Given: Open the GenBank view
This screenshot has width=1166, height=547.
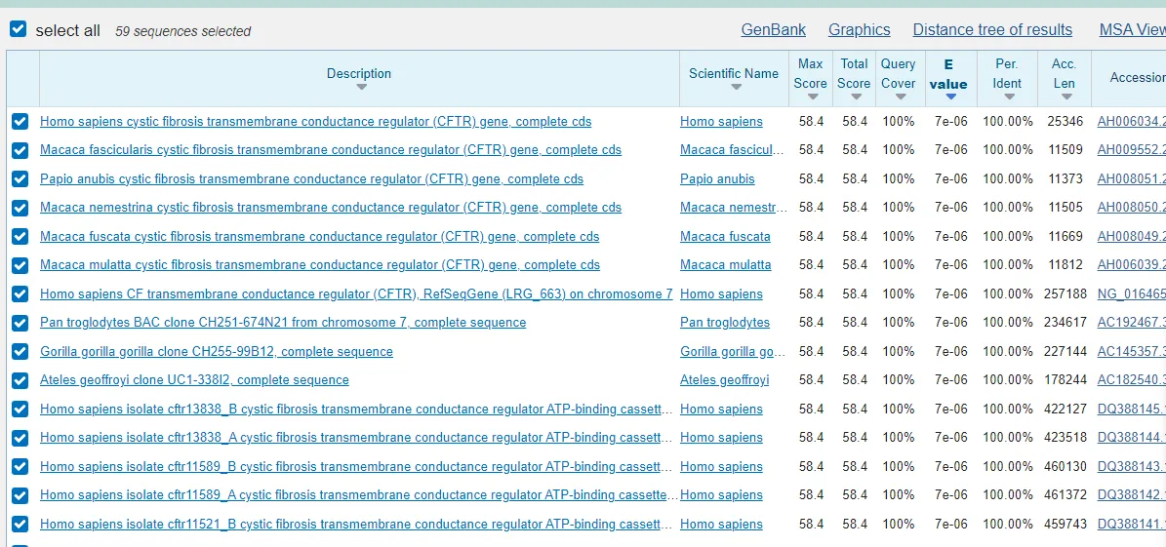Looking at the screenshot, I should (x=774, y=30).
